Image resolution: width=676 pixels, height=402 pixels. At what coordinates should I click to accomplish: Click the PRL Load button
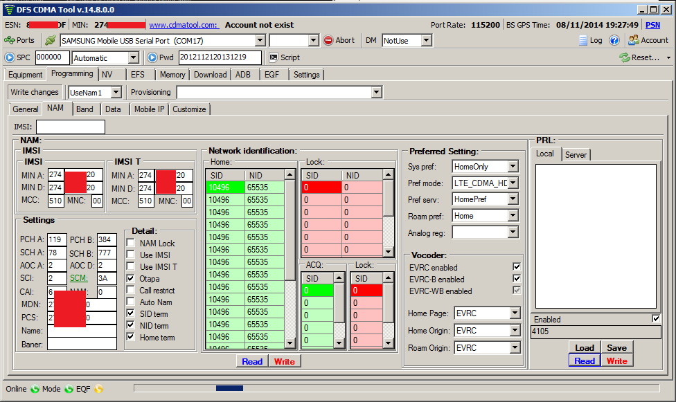[x=585, y=348]
